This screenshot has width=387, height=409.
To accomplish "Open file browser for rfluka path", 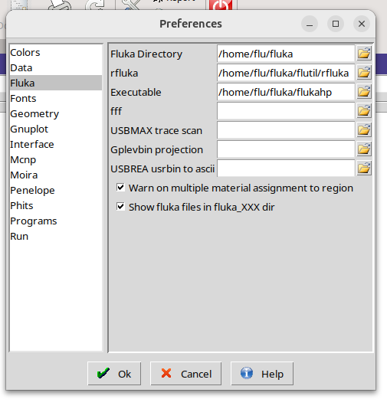I will (364, 73).
